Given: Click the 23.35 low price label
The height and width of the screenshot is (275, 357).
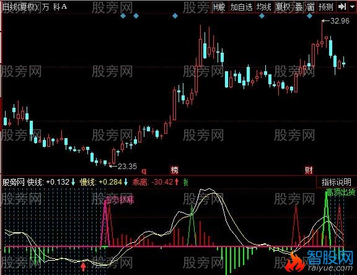Looking at the screenshot, I should [127, 167].
